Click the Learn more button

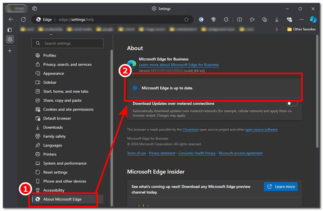(x=281, y=186)
